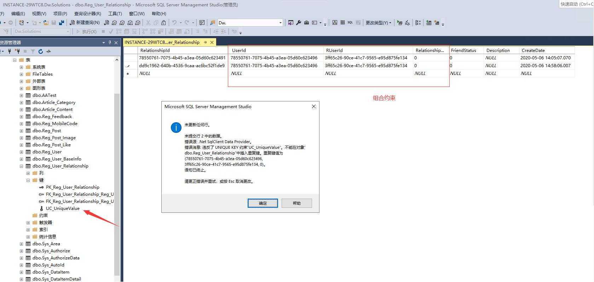The image size is (594, 282).
Task: Click the 新建查询(N) button
Action: (85, 23)
